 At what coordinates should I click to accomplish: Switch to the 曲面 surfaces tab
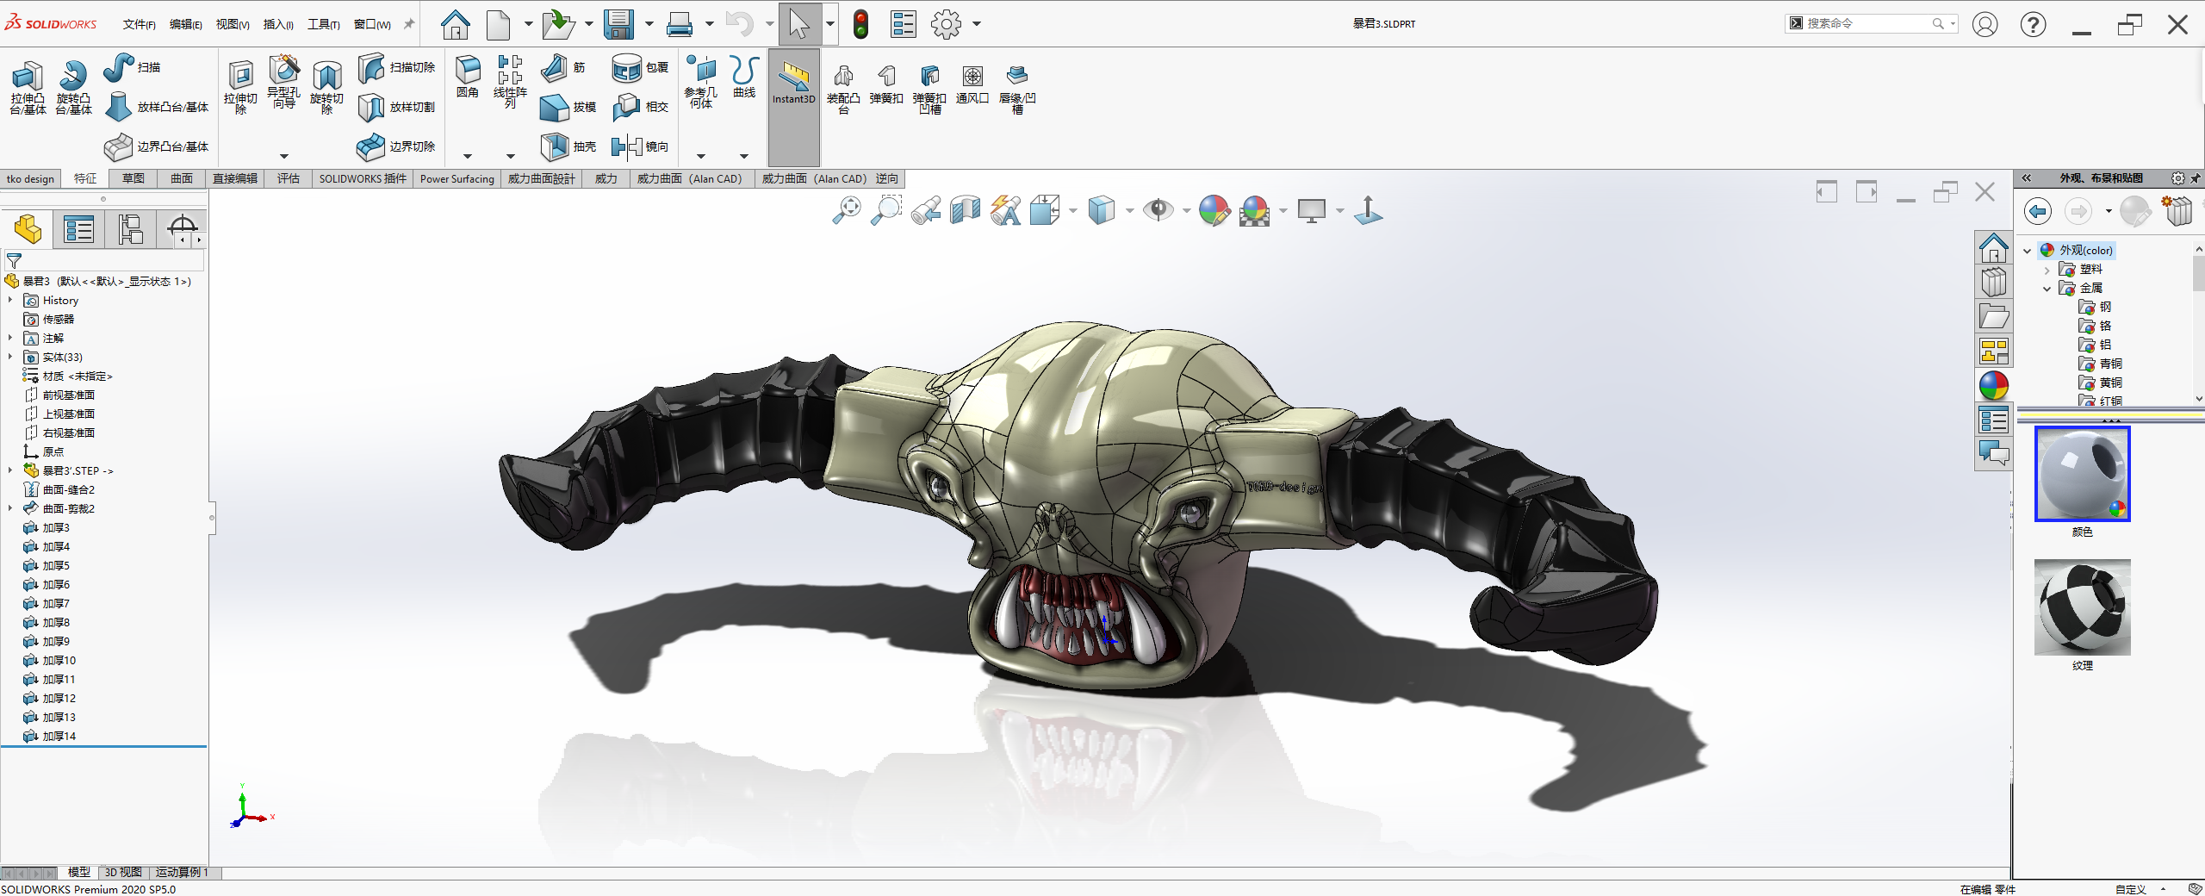(182, 179)
